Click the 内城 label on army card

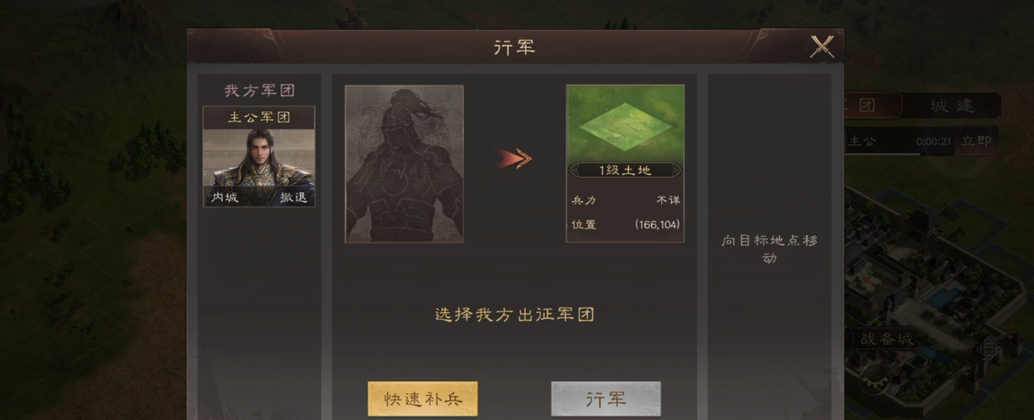(224, 197)
